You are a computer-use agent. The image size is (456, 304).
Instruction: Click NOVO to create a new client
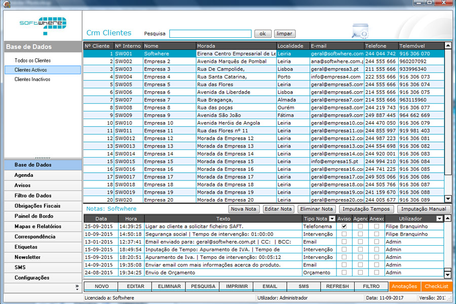click(102, 286)
